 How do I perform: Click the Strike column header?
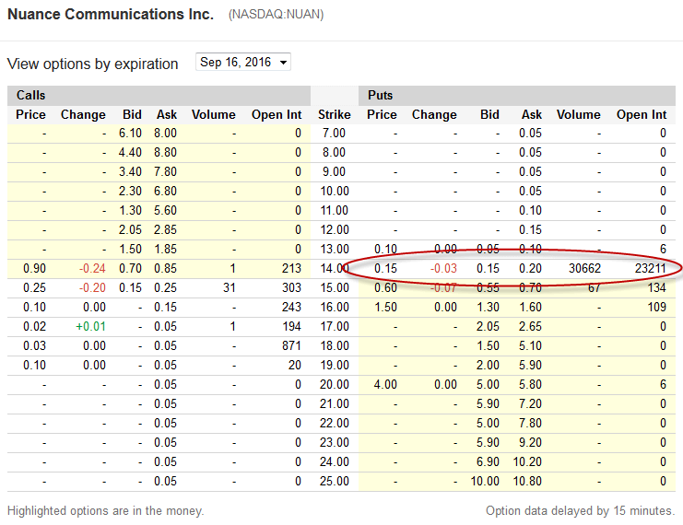click(x=334, y=114)
